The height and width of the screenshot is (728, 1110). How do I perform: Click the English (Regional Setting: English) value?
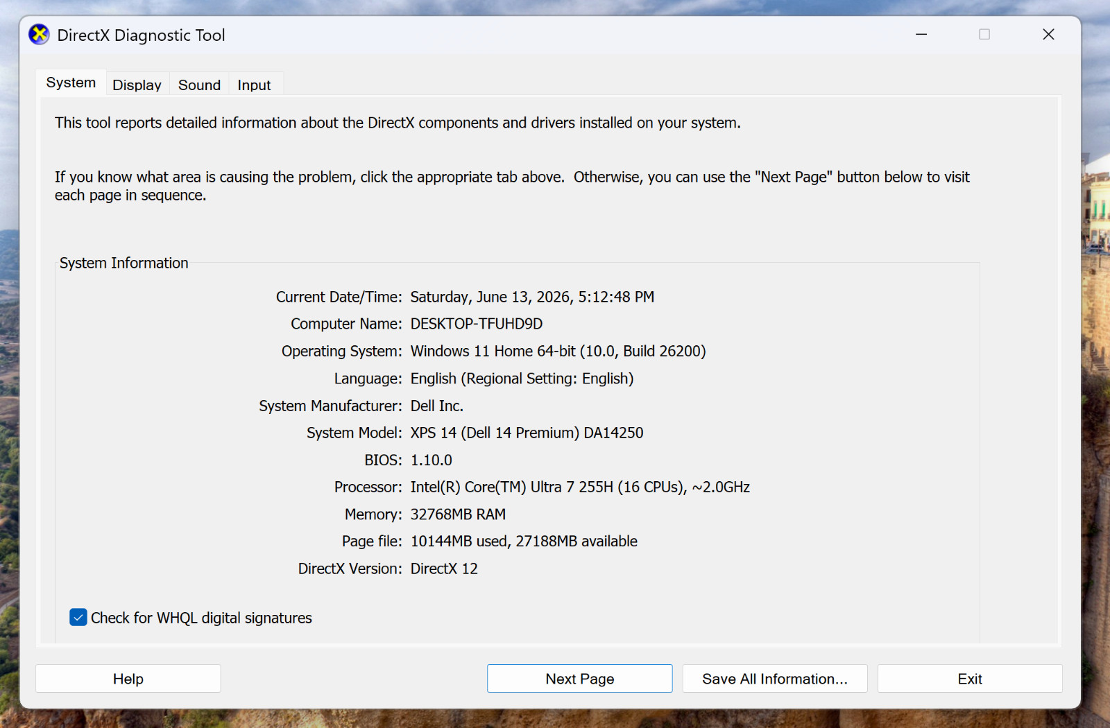pyautogui.click(x=522, y=379)
